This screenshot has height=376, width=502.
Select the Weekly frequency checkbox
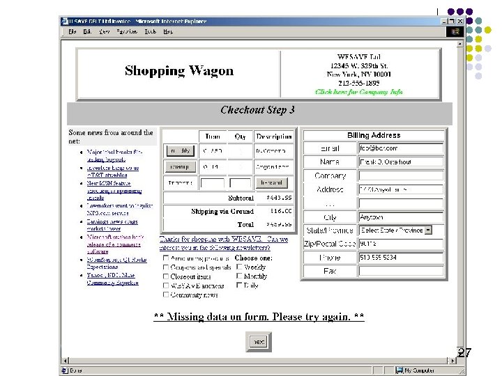click(x=239, y=266)
